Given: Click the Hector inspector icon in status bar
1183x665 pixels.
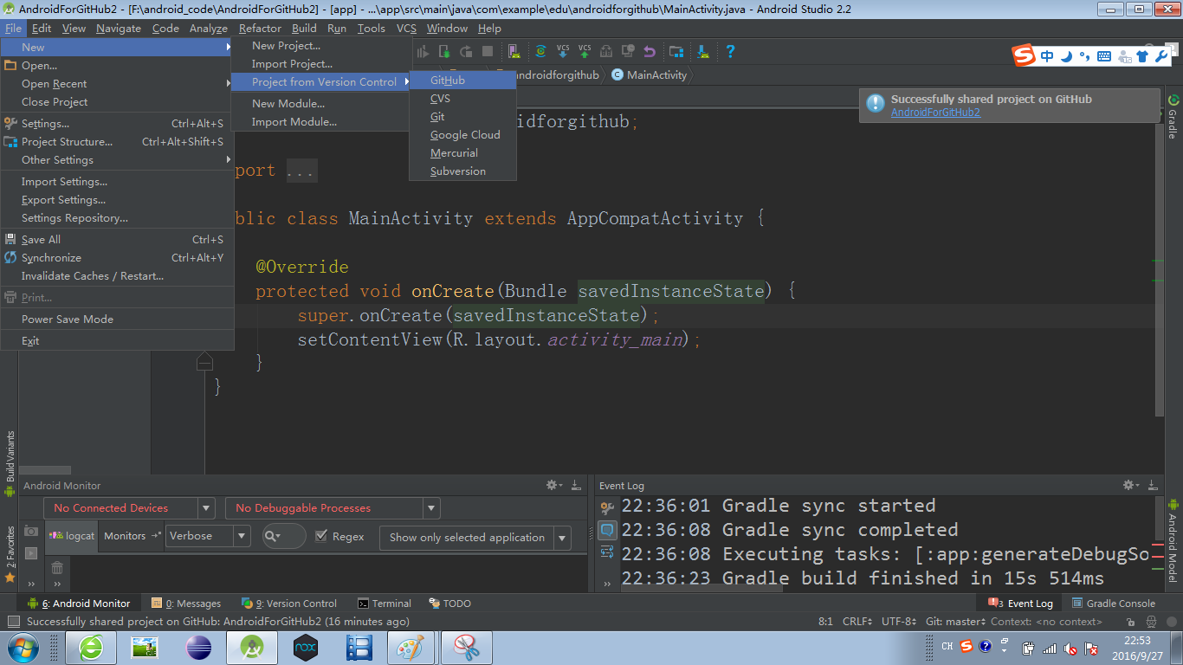Looking at the screenshot, I should point(1151,622).
